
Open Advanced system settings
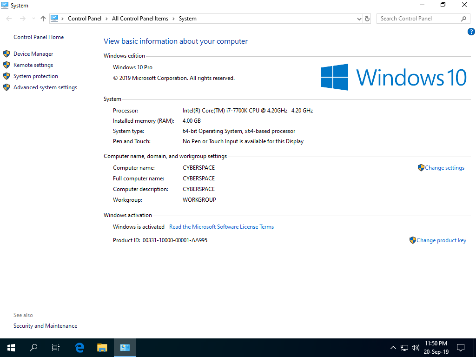pyautogui.click(x=45, y=87)
